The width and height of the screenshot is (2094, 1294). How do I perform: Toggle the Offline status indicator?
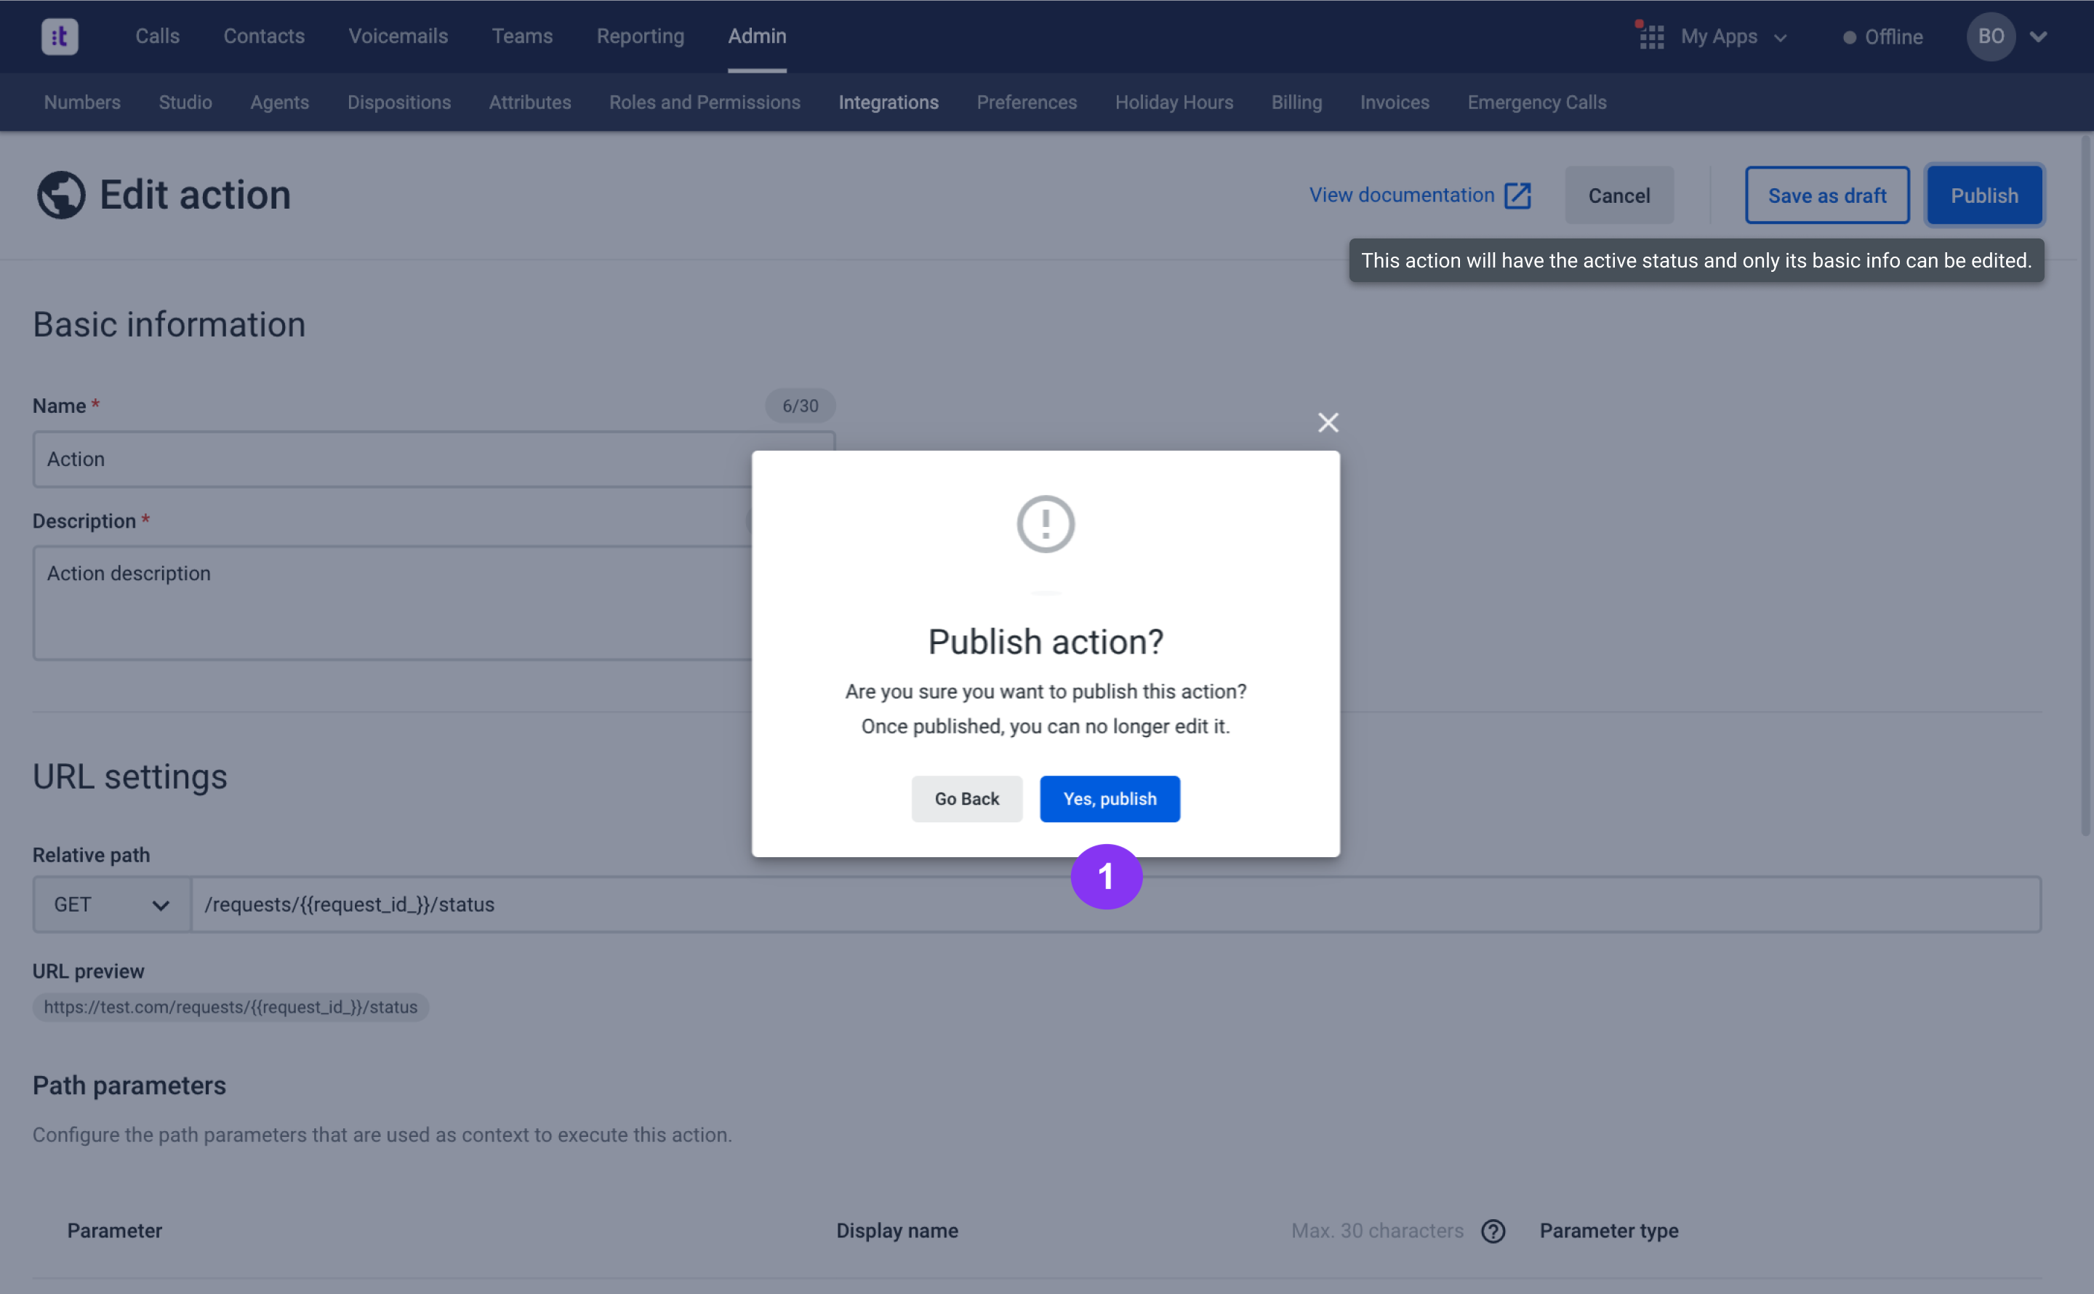(1882, 37)
